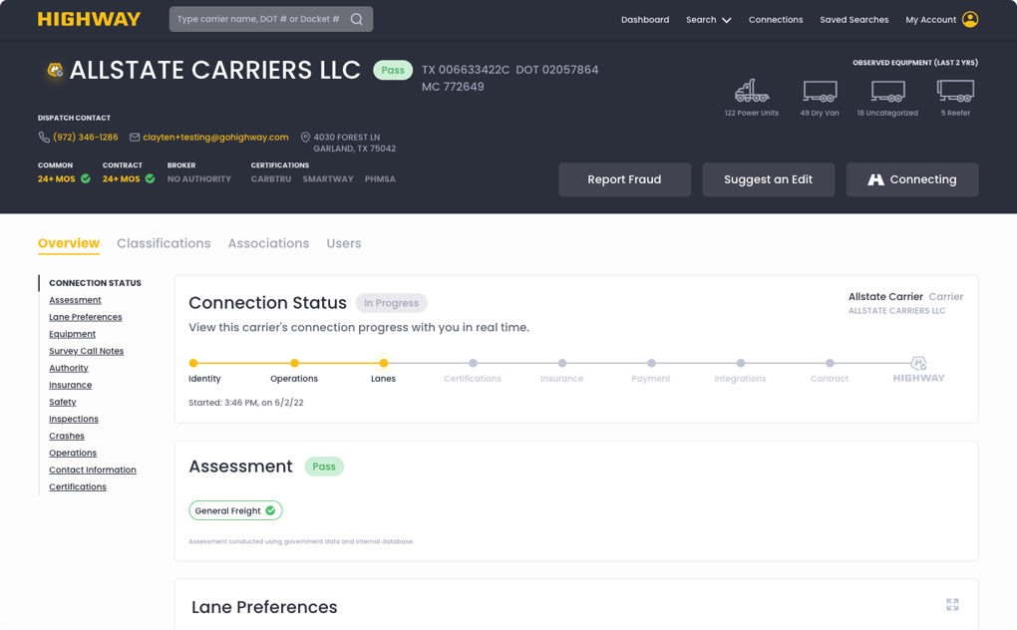The height and width of the screenshot is (630, 1017).
Task: Click the phone icon beside the dispatch number
Action: pos(43,137)
